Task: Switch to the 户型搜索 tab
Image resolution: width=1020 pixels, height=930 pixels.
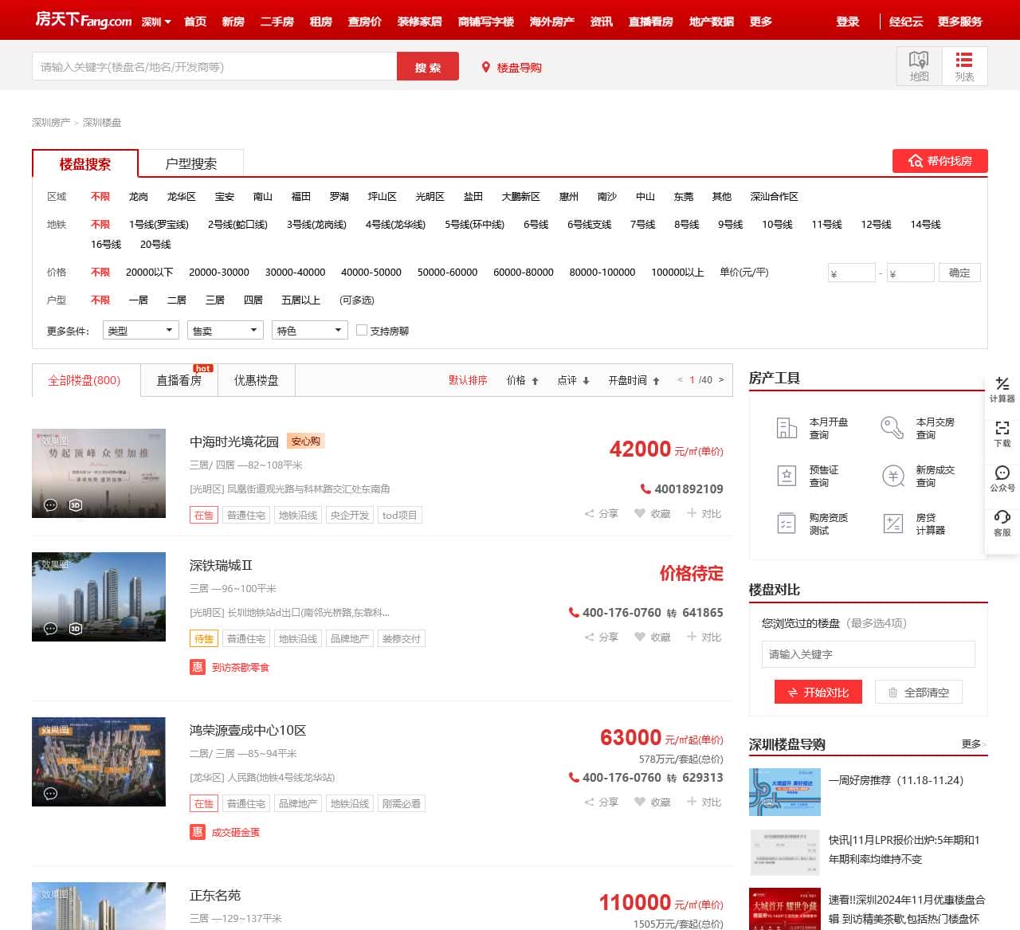Action: pos(190,163)
